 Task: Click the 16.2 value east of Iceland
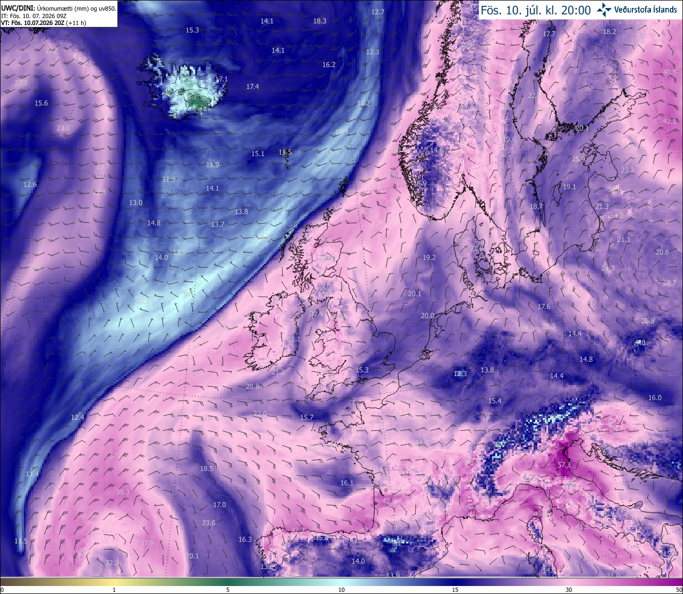pos(329,64)
